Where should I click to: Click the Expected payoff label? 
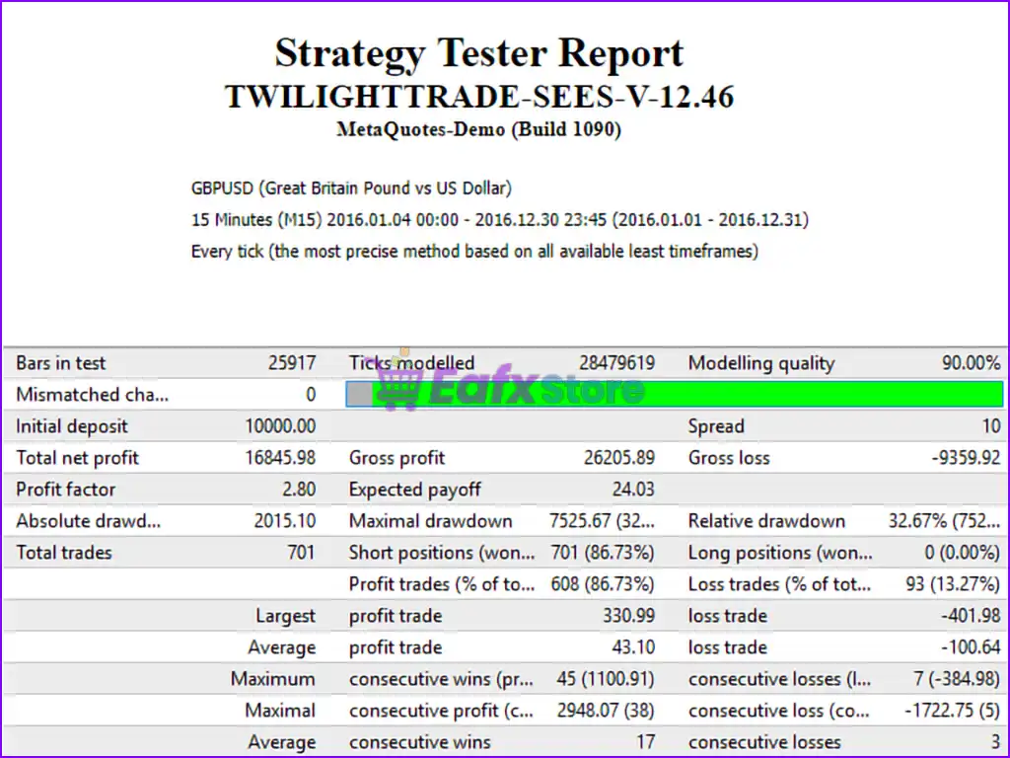[415, 490]
